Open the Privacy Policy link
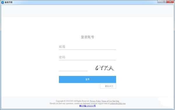This screenshot has width=175, height=110. coord(95,101)
